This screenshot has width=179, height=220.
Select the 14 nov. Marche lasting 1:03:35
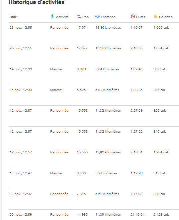point(94,95)
